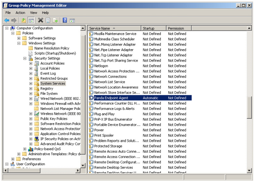This screenshot has width=254, height=182.
Task: Click the Delete X toolbar icon
Action: pos(40,20)
